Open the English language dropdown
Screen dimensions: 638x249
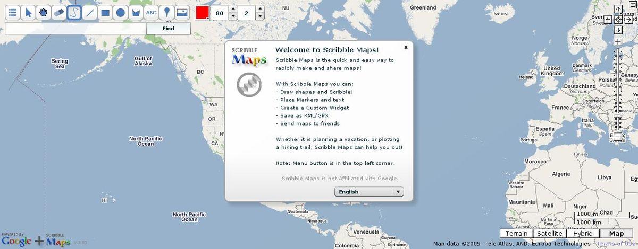click(369, 192)
